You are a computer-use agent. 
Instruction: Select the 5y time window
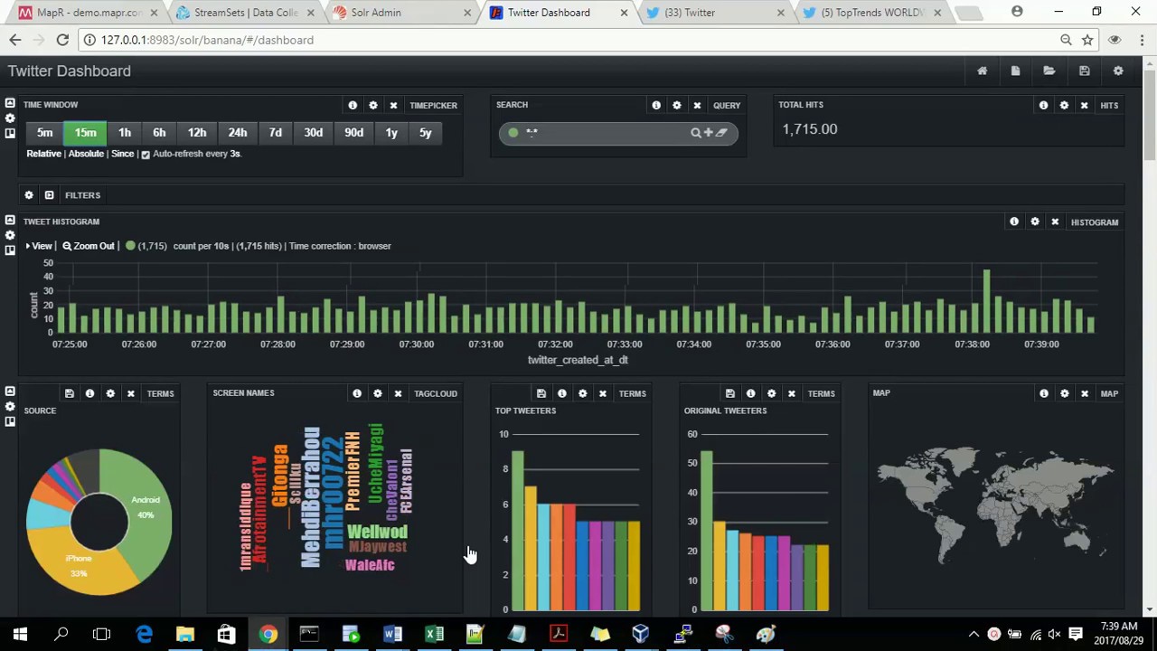(426, 133)
